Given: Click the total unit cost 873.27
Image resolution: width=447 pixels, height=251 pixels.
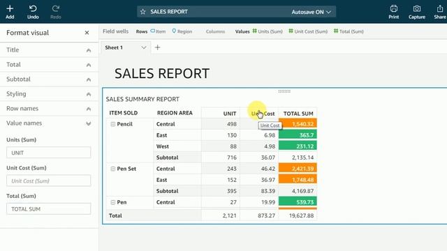Looking at the screenshot, I should click(x=267, y=215).
